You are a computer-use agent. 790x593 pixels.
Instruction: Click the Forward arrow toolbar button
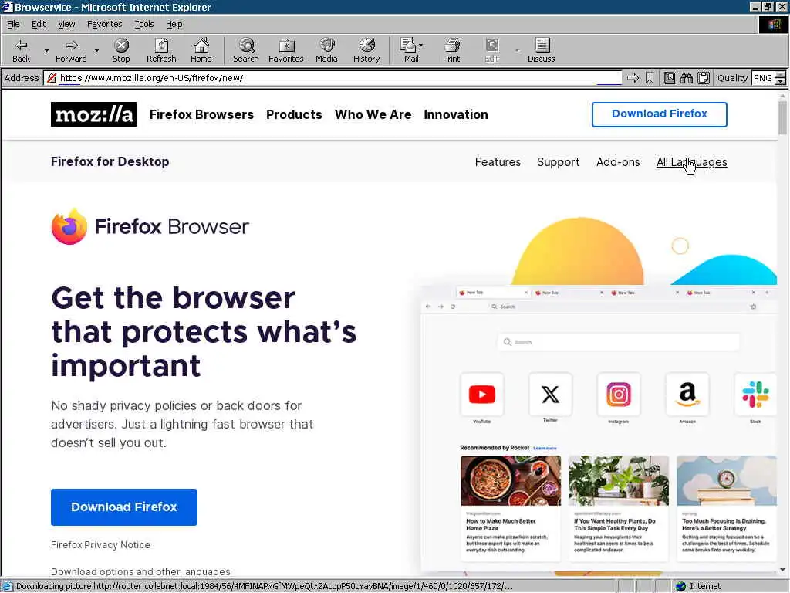71,50
